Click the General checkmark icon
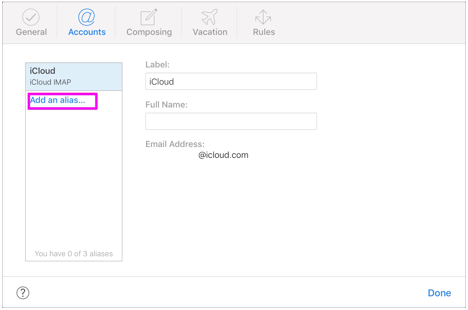The image size is (468, 310). pos(31,17)
